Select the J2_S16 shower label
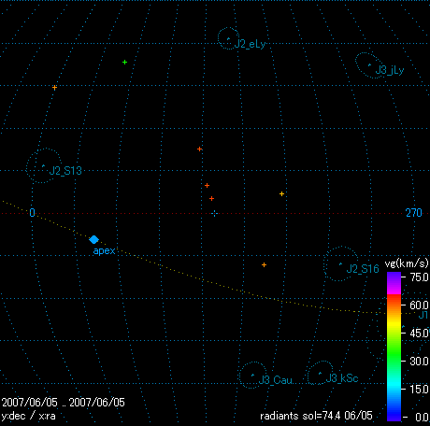Viewport: 430px width, 426px height. click(363, 269)
